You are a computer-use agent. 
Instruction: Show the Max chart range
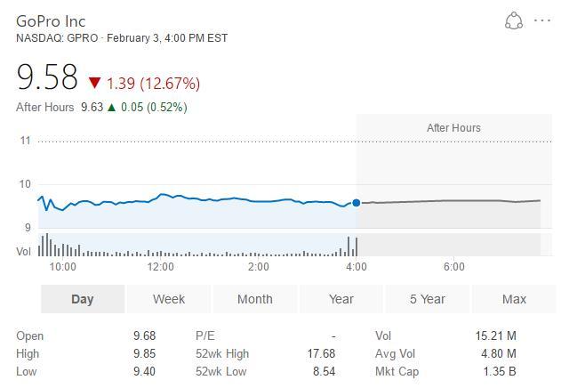[x=514, y=299]
